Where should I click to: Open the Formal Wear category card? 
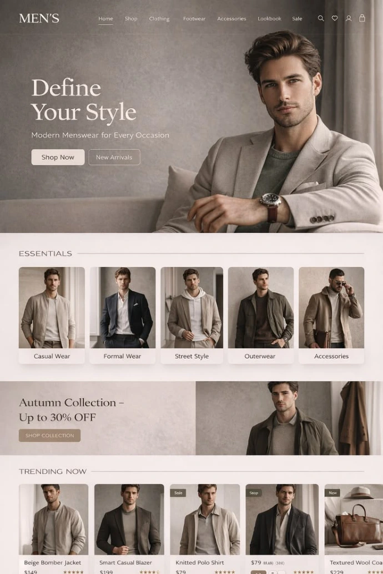pyautogui.click(x=123, y=315)
